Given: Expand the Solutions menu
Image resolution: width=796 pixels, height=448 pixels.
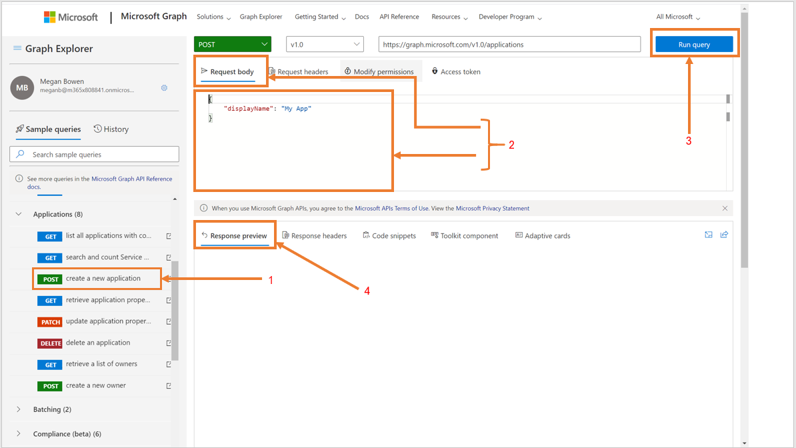Looking at the screenshot, I should click(x=214, y=17).
